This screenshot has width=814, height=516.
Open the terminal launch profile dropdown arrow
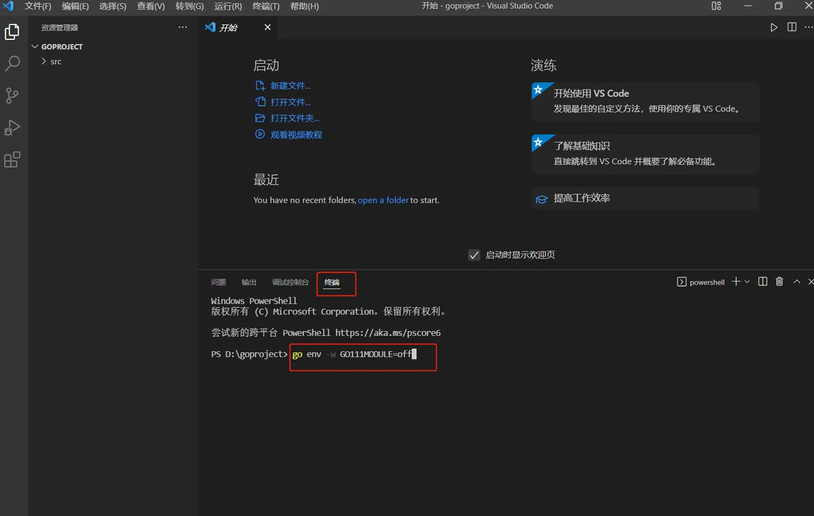748,282
